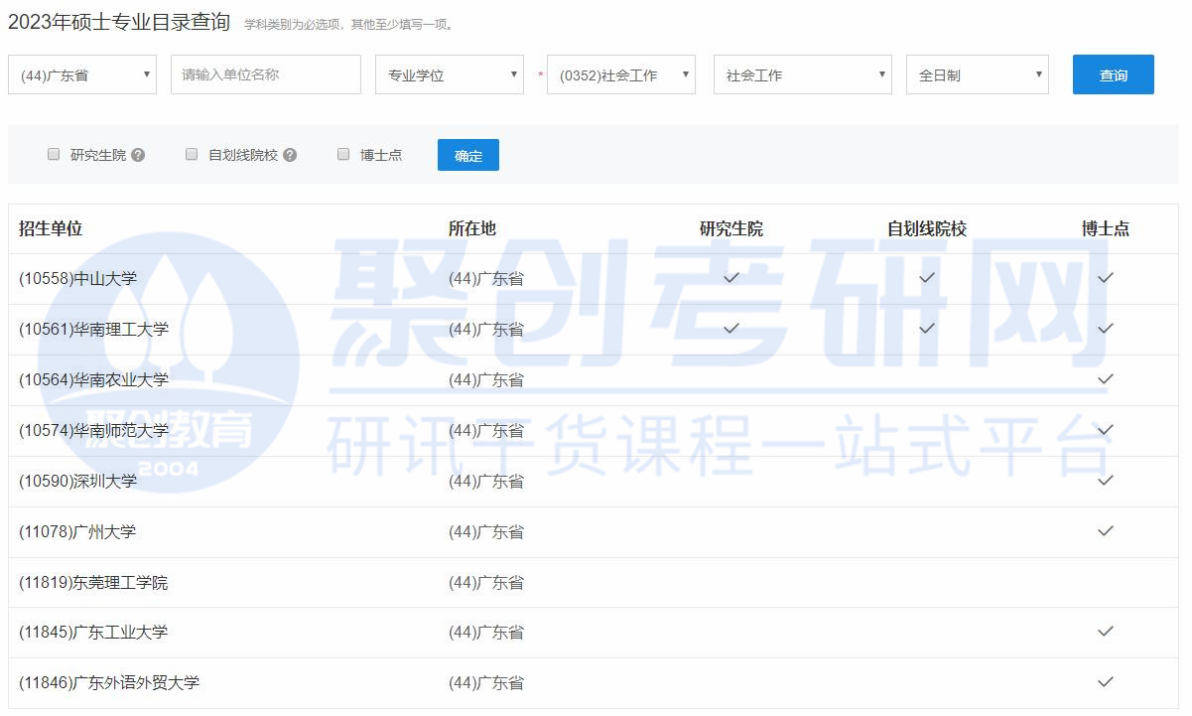This screenshot has width=1192, height=716.
Task: Click 自划线院校 checkmark in 华南理工大学 row
Action: pyautogui.click(x=927, y=329)
